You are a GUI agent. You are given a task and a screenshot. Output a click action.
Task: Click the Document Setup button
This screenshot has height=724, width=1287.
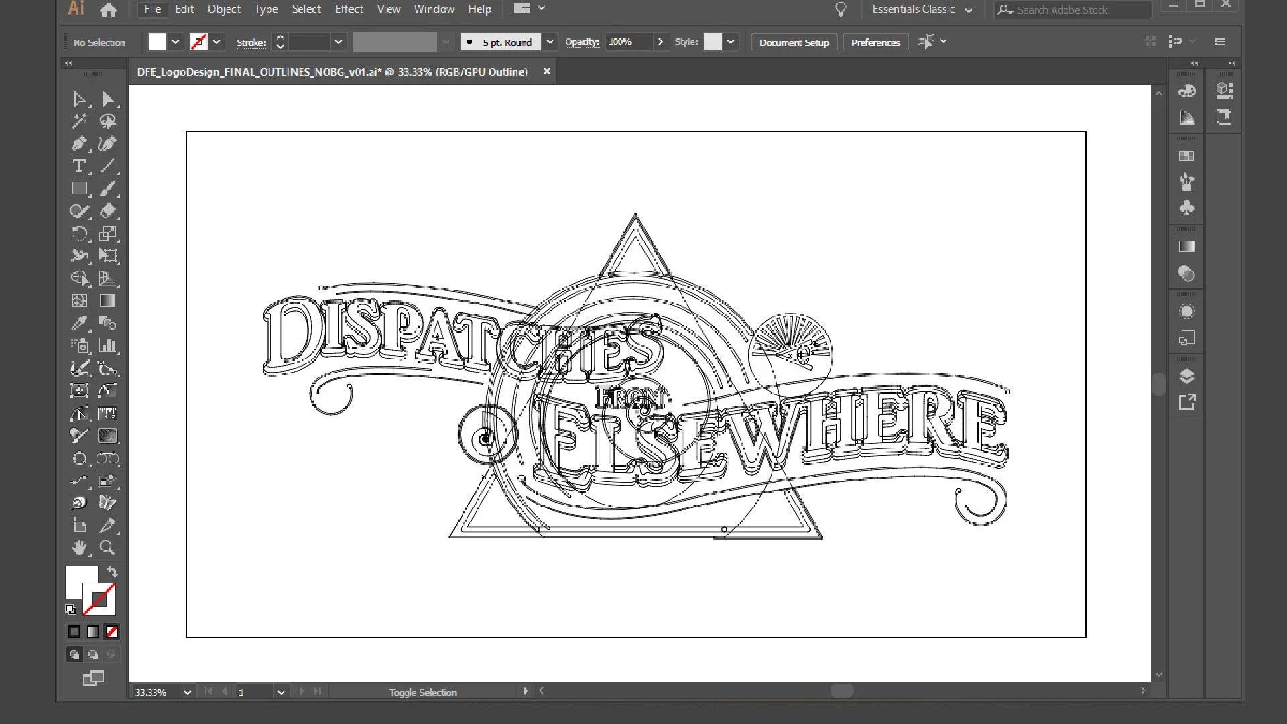(794, 42)
